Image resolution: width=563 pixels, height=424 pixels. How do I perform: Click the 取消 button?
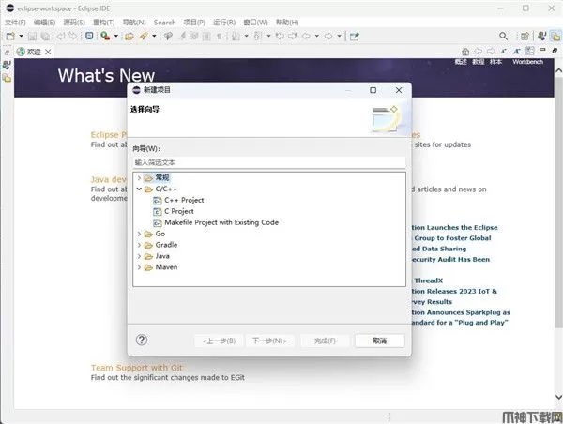379,341
